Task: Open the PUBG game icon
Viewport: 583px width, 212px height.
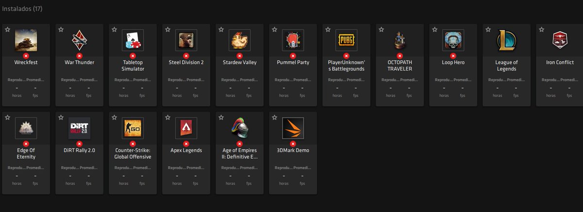Action: [346, 40]
